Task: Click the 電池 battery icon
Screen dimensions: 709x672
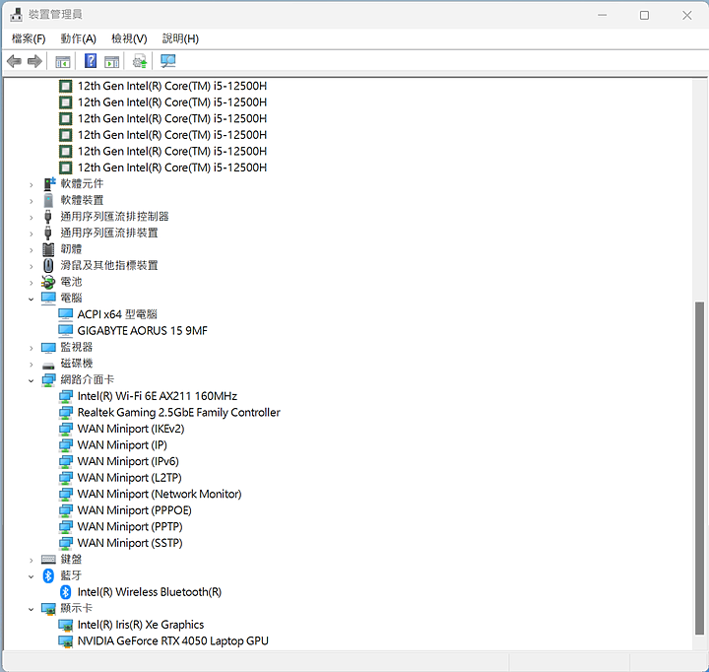Action: 48,282
